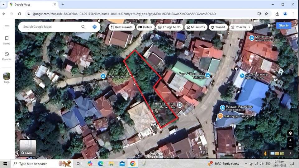This screenshot has height=168, width=299.
Task: Open the blue Directions icon
Action: (x=94, y=27)
